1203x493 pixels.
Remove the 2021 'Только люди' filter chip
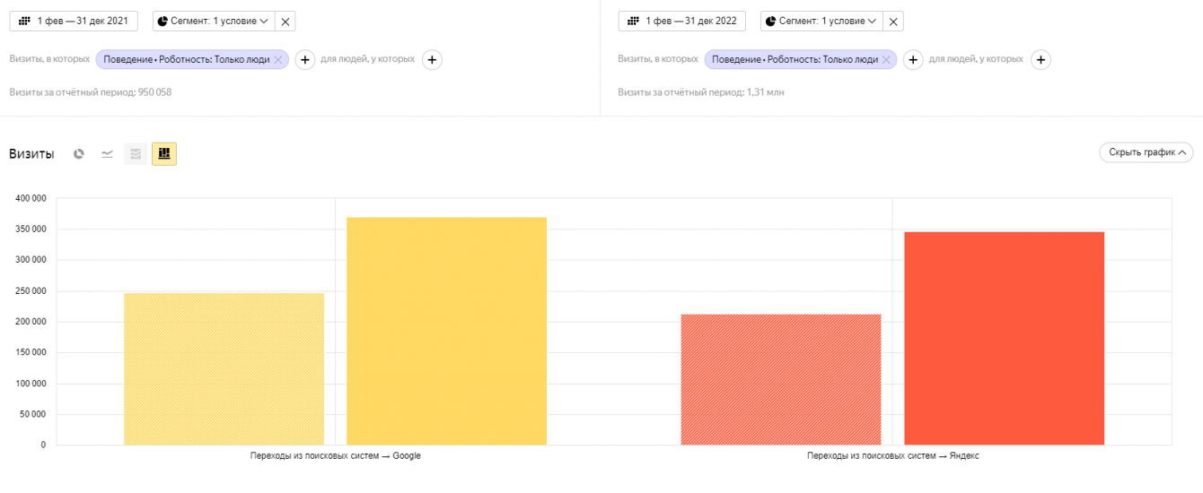278,60
